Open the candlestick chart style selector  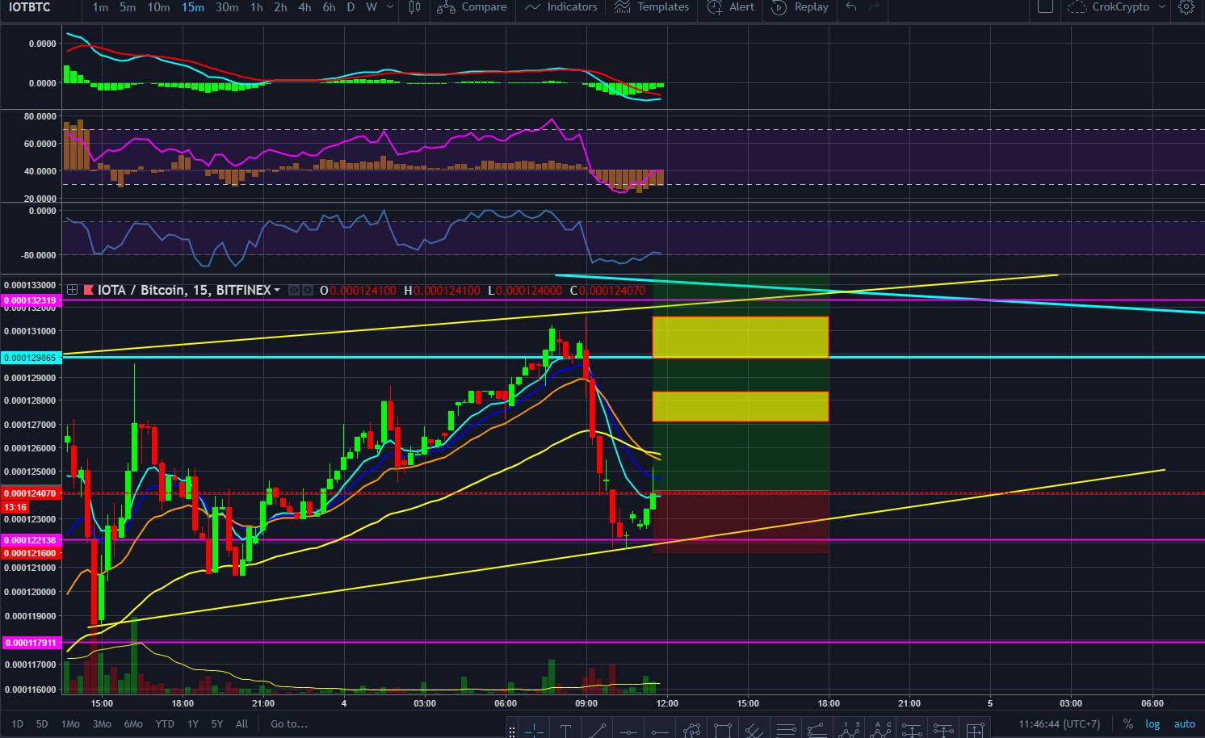[x=414, y=7]
